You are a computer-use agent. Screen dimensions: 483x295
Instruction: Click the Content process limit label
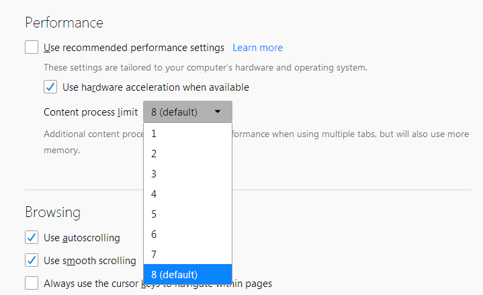pyautogui.click(x=91, y=112)
